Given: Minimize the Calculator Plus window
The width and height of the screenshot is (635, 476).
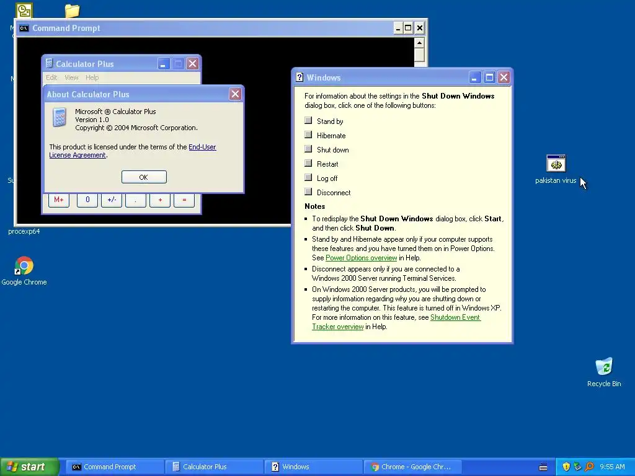Looking at the screenshot, I should click(163, 64).
